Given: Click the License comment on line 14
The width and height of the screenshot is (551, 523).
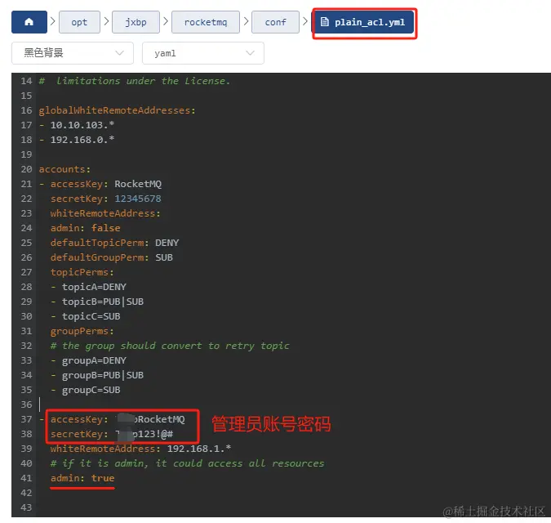Looking at the screenshot, I should (x=135, y=81).
